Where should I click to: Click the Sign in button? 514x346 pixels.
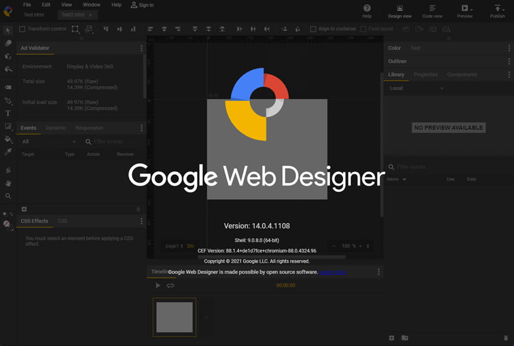(142, 5)
